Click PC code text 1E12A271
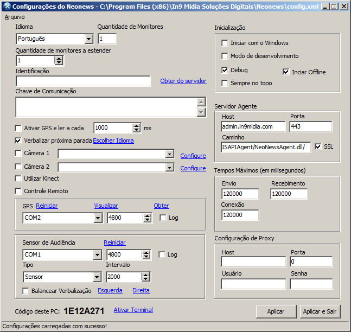 [84, 311]
